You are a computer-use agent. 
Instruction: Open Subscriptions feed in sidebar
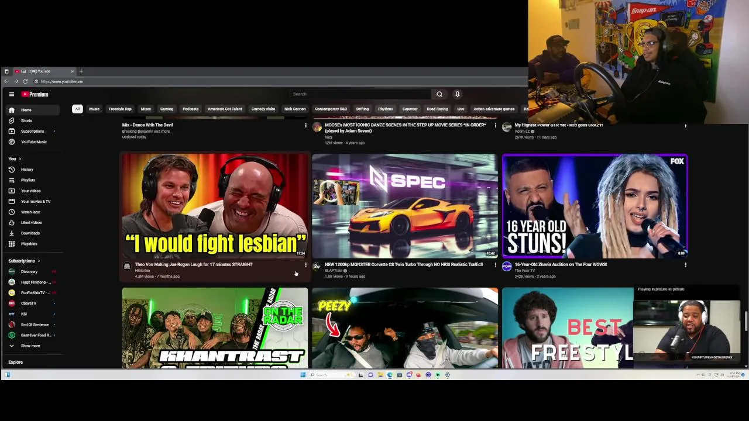point(32,131)
